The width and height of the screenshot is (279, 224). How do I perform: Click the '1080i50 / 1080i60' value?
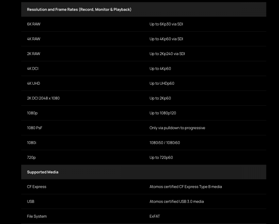pos(165,143)
